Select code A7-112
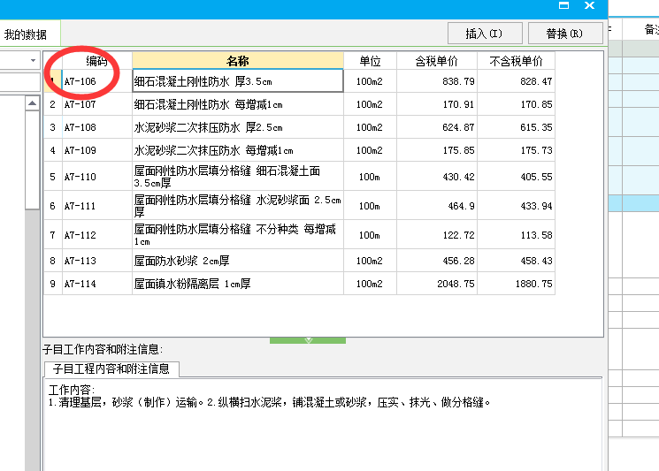Screen dimensions: 659x471 pos(97,235)
